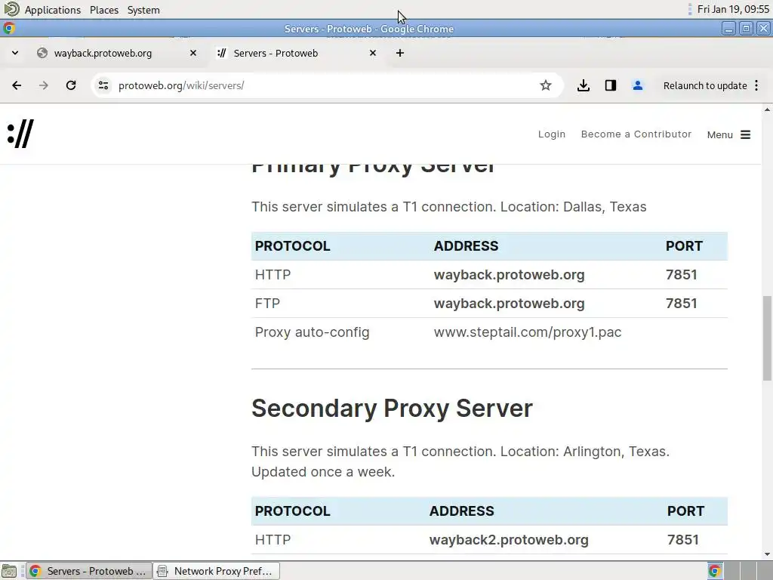Click ADDRESS header in secondary table
This screenshot has width=773, height=580.
click(x=461, y=511)
